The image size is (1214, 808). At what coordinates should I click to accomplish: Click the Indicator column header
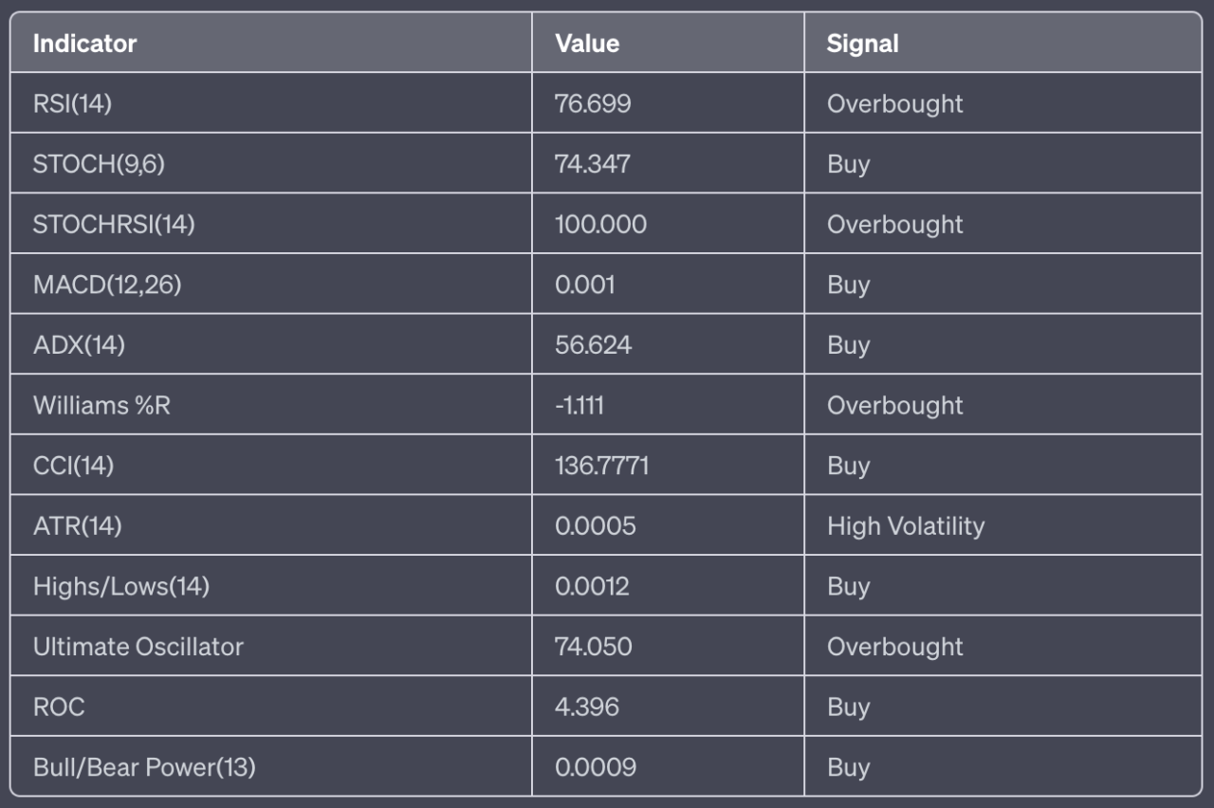[x=84, y=44]
